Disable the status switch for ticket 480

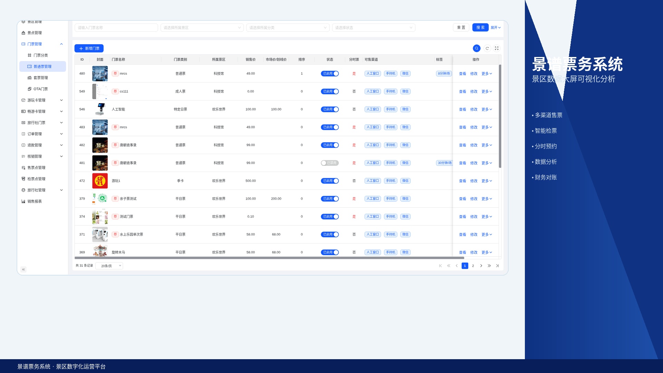(x=330, y=74)
